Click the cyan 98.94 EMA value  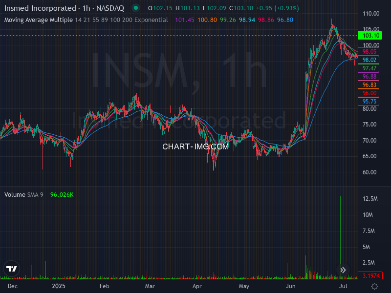pyautogui.click(x=247, y=20)
